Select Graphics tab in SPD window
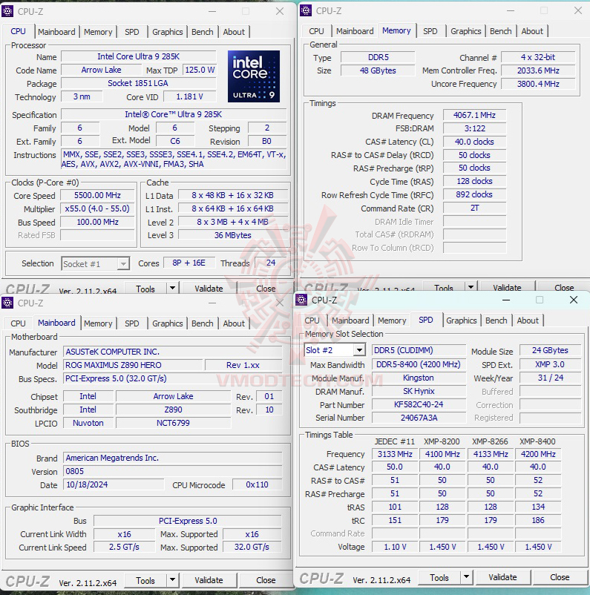Image resolution: width=590 pixels, height=595 pixels. [462, 320]
